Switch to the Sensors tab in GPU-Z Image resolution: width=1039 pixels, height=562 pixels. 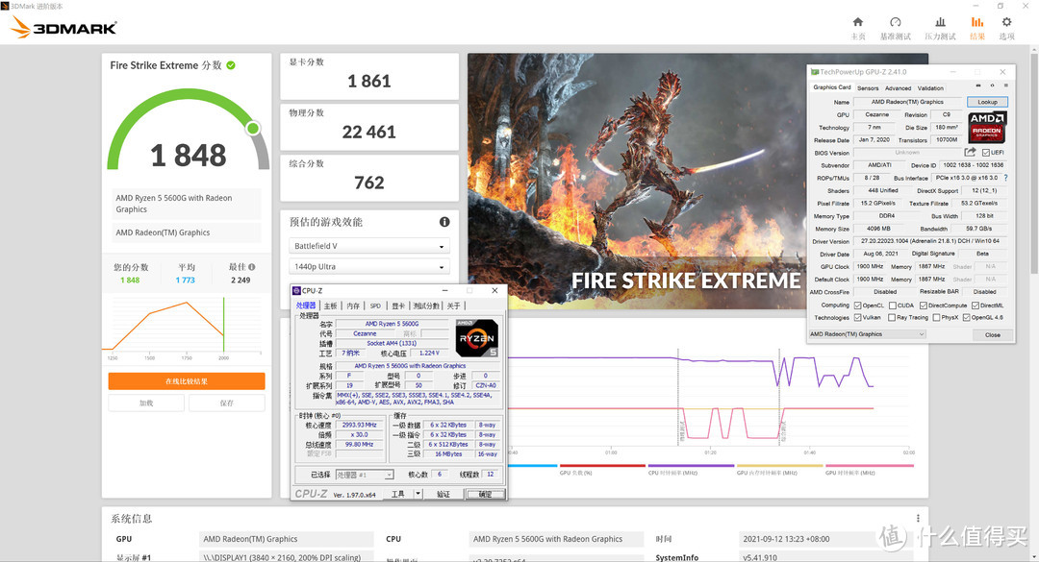pos(868,87)
